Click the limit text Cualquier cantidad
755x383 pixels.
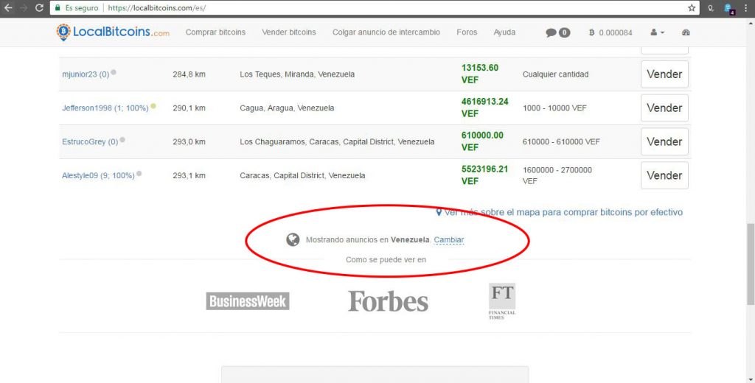coord(555,74)
